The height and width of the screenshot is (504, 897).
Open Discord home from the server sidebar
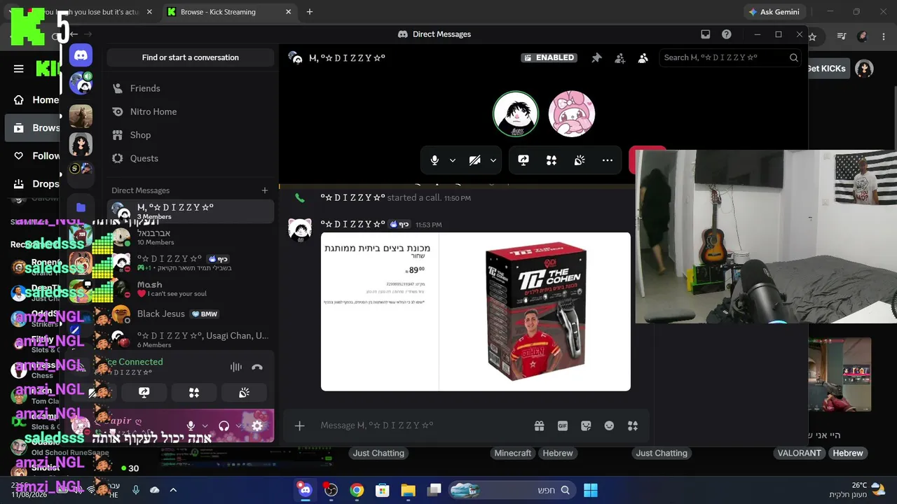(x=81, y=55)
